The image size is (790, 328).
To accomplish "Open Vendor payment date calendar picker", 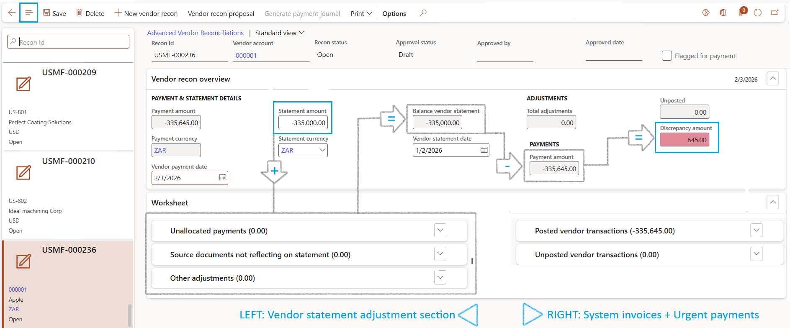I will tap(223, 178).
